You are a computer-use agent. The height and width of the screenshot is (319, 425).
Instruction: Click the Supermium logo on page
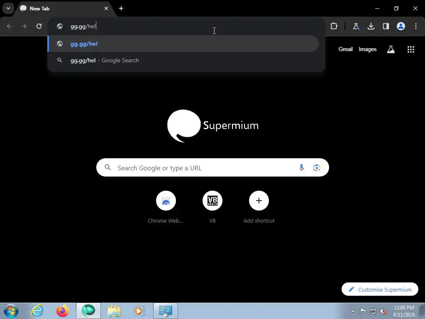tap(213, 125)
